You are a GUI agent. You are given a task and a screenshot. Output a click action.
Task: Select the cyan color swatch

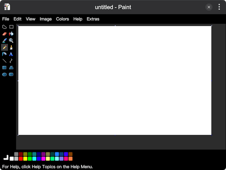(34, 159)
